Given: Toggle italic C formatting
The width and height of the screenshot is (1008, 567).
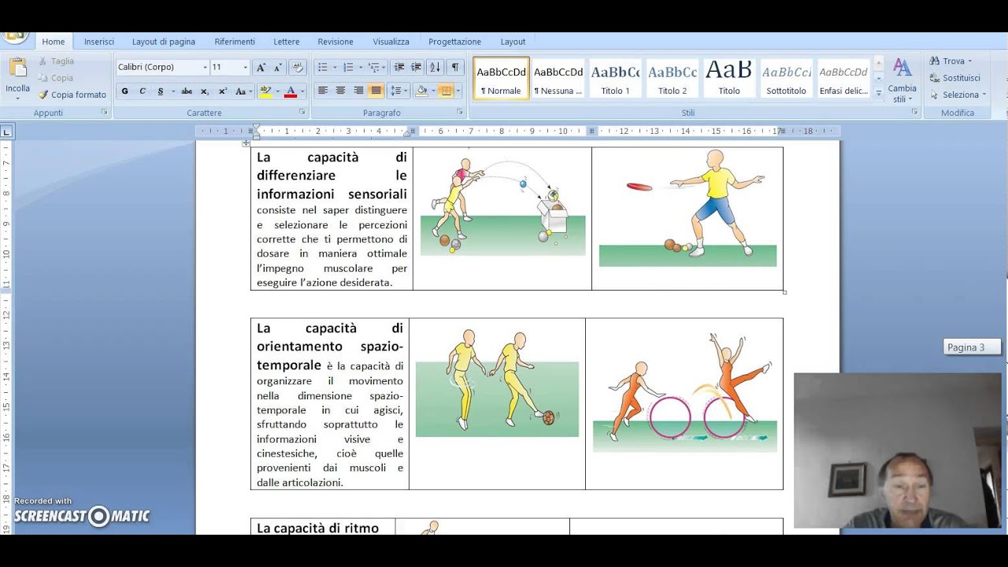Looking at the screenshot, I should tap(143, 91).
